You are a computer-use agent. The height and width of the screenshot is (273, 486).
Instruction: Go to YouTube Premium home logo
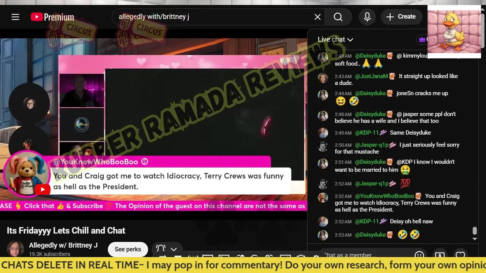pos(52,17)
